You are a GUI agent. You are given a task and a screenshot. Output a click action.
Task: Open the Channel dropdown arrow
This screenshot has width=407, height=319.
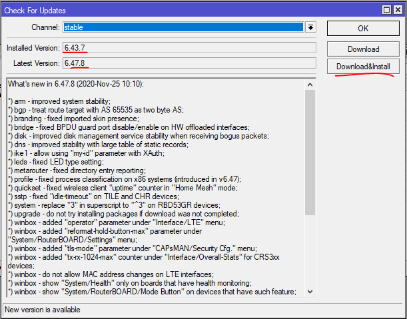tap(310, 27)
